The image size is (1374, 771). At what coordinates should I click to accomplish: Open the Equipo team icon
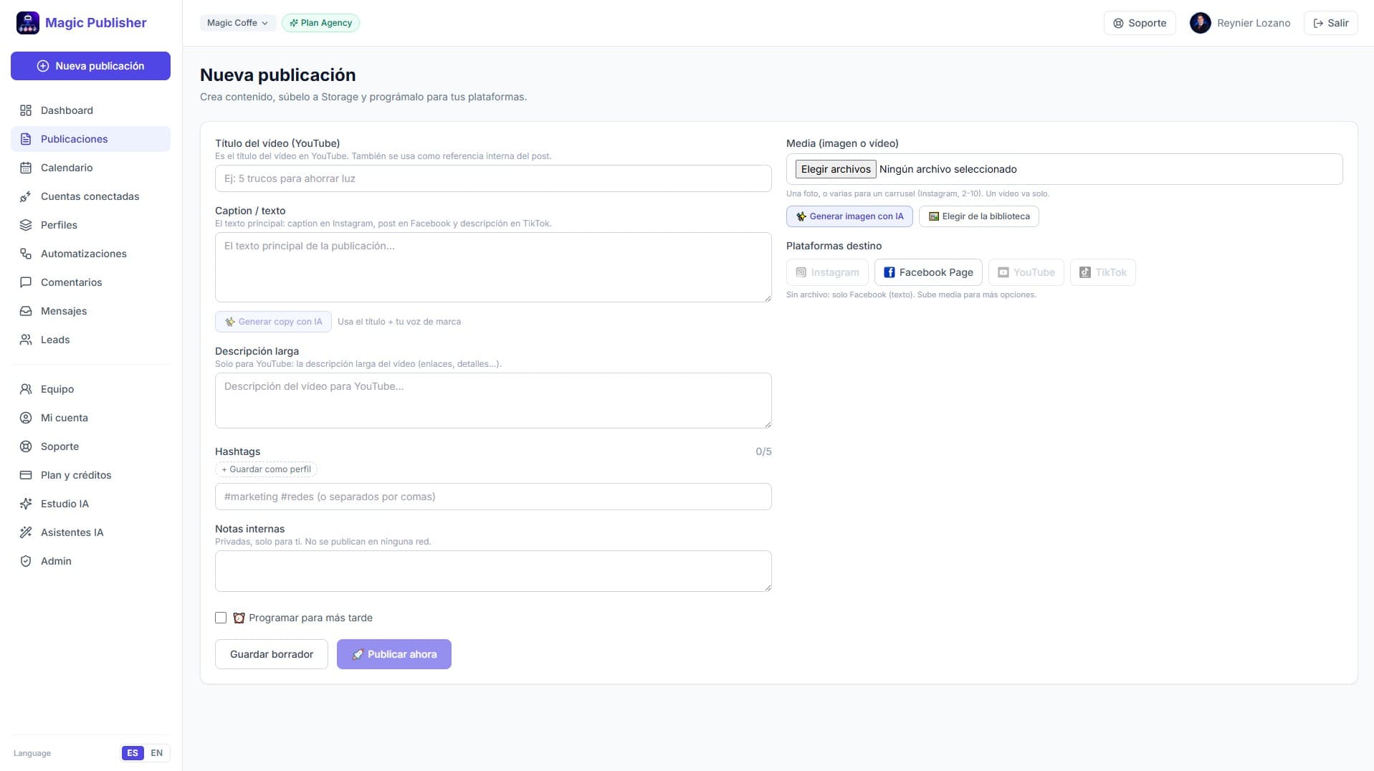(x=26, y=389)
